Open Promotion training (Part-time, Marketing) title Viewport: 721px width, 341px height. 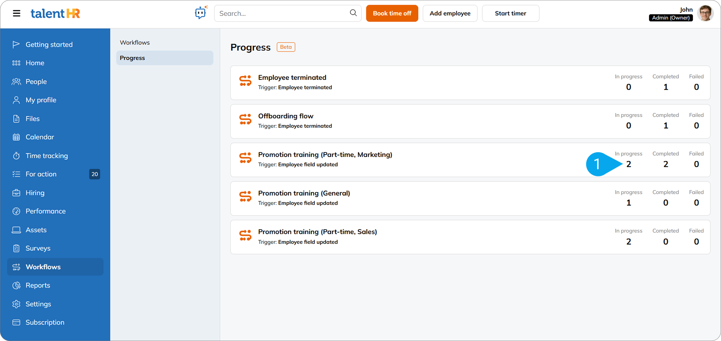(325, 154)
